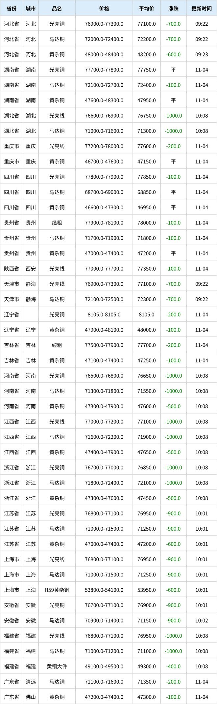
Task: Click the 省份 column header
Action: (x=12, y=9)
